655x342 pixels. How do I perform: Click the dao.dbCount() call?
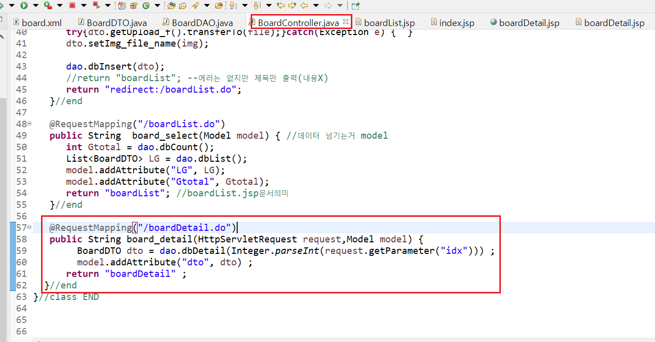click(173, 147)
